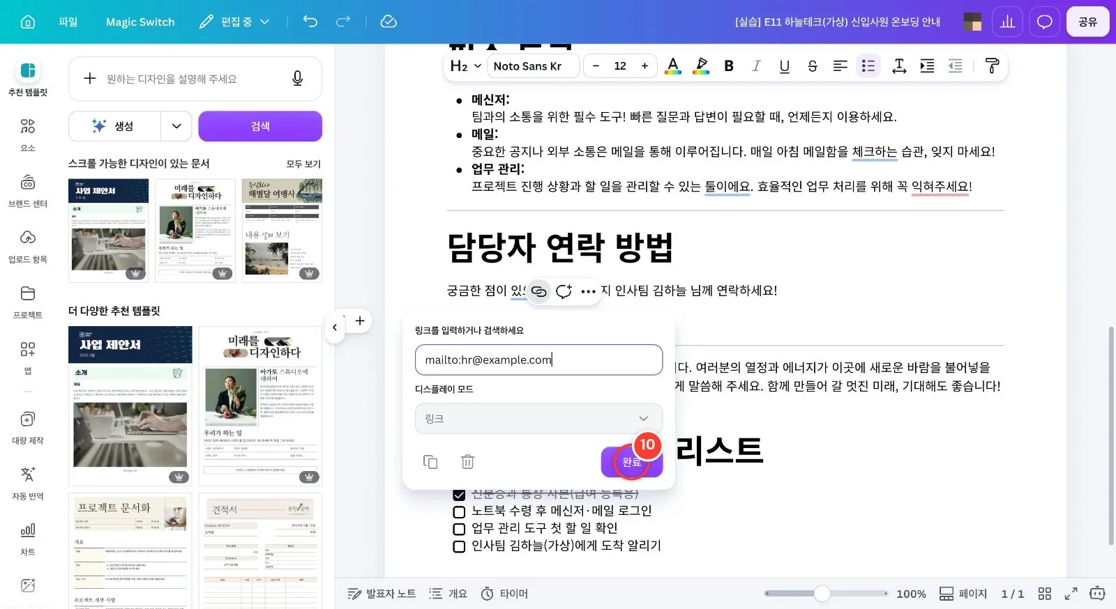Open the 요소 sidebar tab

point(28,134)
